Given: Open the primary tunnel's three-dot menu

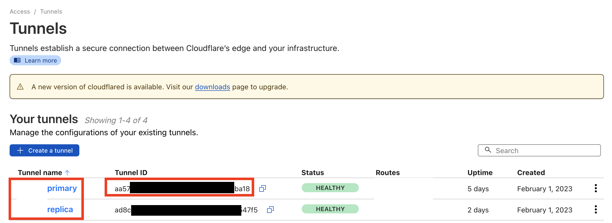Looking at the screenshot, I should click(596, 188).
